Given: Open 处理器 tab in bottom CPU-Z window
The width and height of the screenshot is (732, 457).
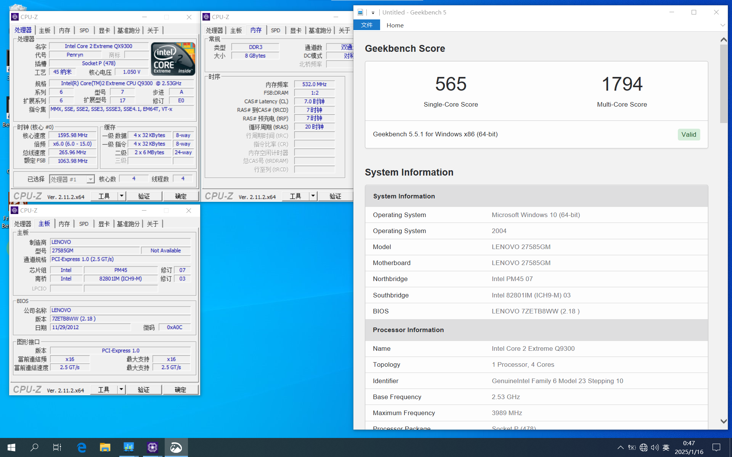Looking at the screenshot, I should click(x=23, y=224).
